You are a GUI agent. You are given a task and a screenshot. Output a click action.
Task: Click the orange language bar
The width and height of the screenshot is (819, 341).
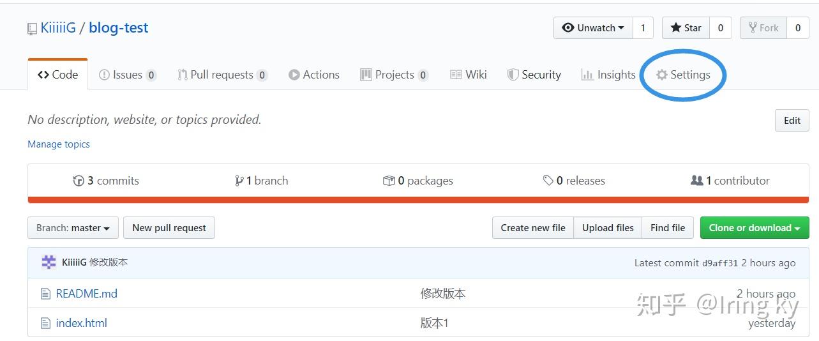[418, 200]
